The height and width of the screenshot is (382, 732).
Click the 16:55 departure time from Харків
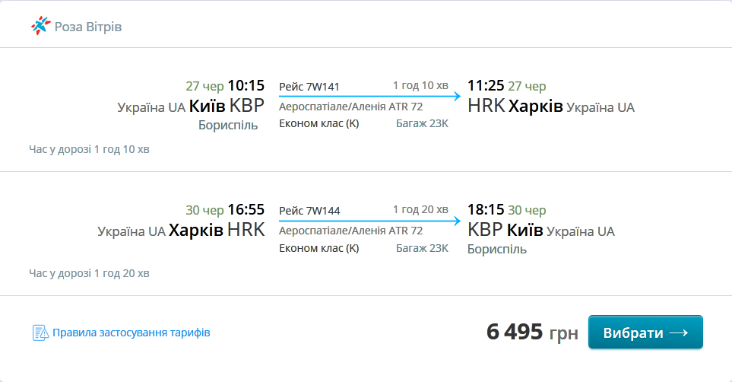[246, 209]
